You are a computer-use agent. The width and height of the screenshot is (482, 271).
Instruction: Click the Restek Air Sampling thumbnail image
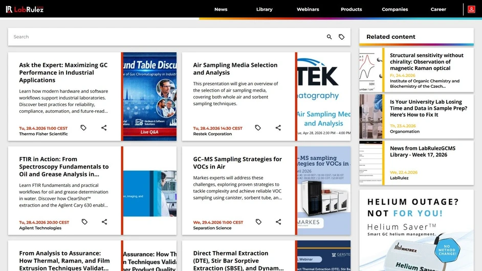point(324,96)
